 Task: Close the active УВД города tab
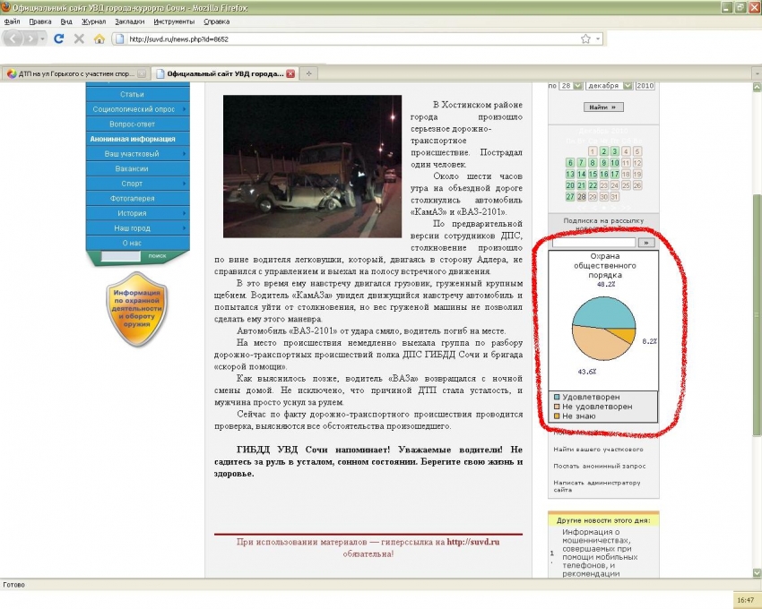[x=290, y=73]
